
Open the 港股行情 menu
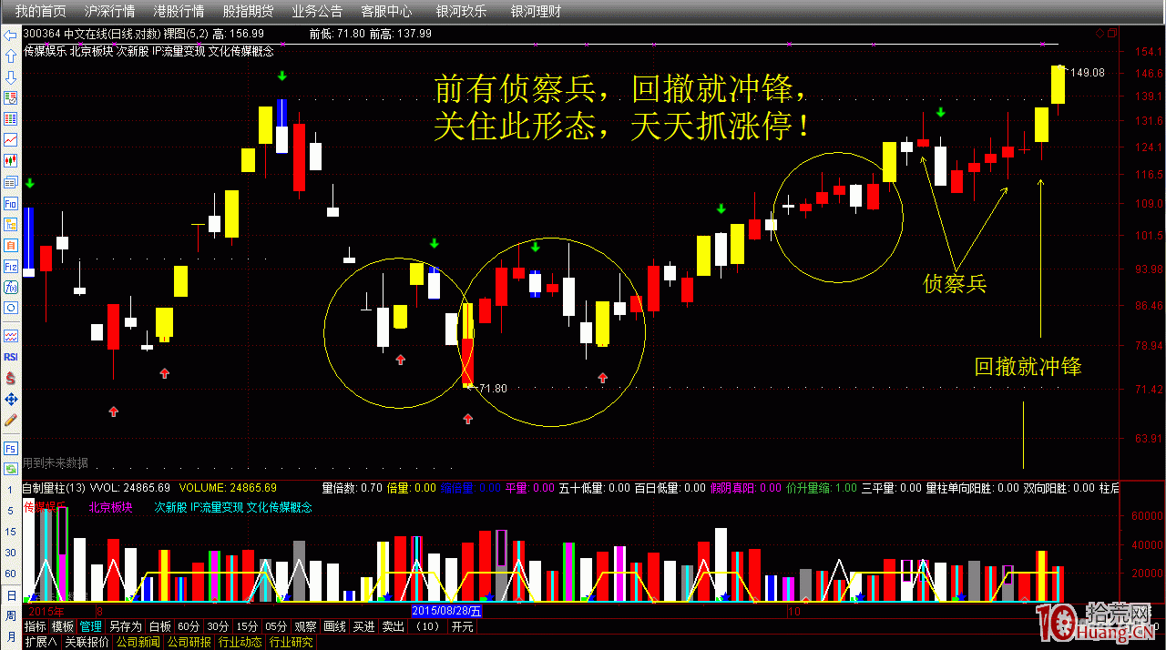pos(179,12)
